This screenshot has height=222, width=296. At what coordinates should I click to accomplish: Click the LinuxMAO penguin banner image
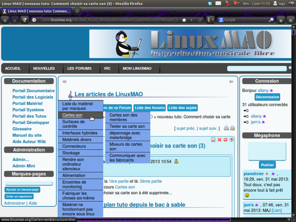pyautogui.click(x=190, y=44)
